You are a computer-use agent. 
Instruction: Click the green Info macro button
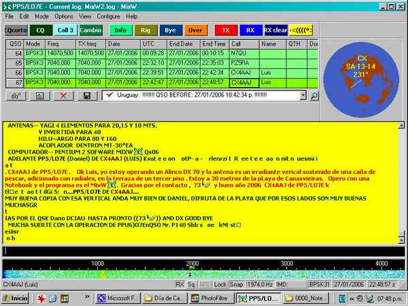tap(120, 30)
